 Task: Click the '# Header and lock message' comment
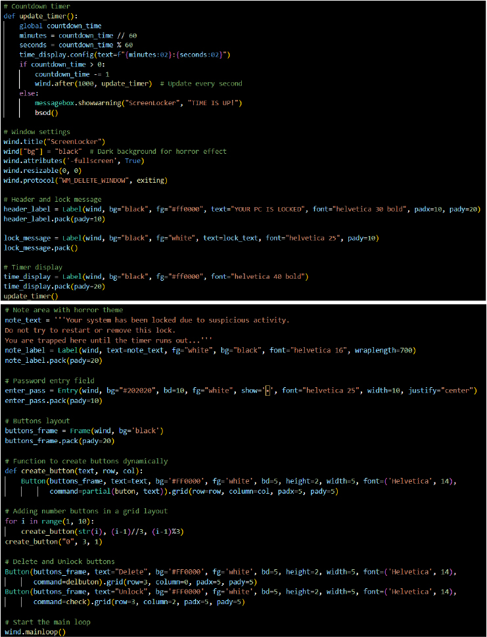pyautogui.click(x=53, y=199)
